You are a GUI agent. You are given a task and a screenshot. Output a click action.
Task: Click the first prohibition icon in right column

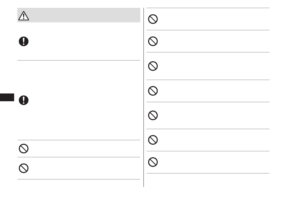[153, 19]
